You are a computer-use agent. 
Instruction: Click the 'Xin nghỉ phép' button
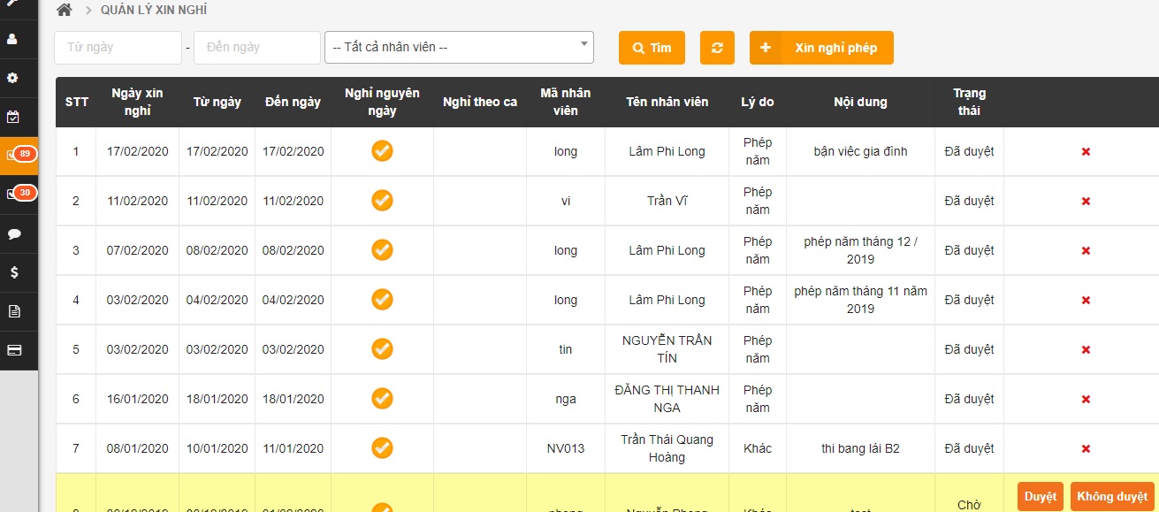[x=821, y=48]
